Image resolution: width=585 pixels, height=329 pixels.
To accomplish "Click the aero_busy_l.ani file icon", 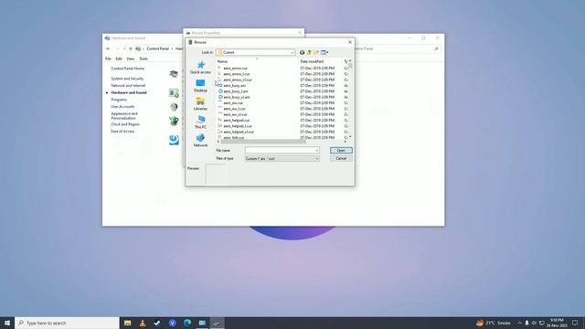I will pos(220,91).
